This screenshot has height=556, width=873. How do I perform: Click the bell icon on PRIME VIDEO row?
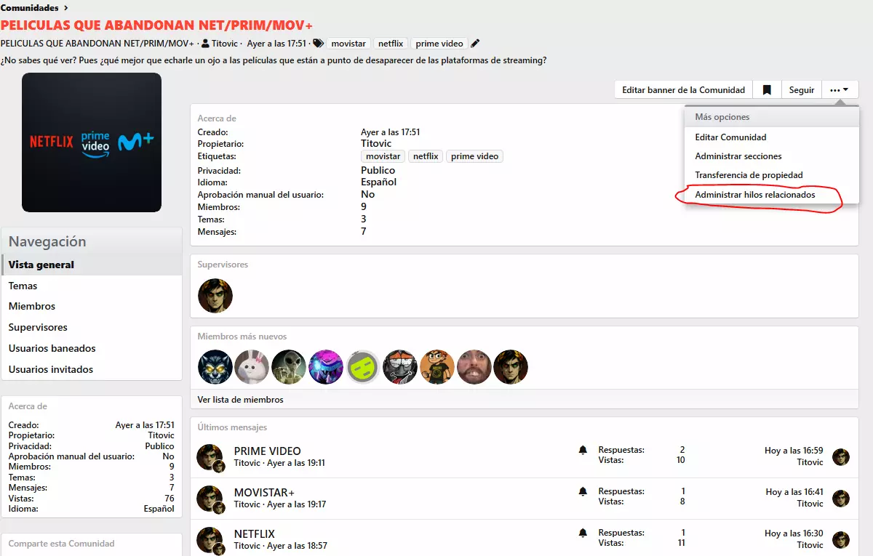(583, 451)
